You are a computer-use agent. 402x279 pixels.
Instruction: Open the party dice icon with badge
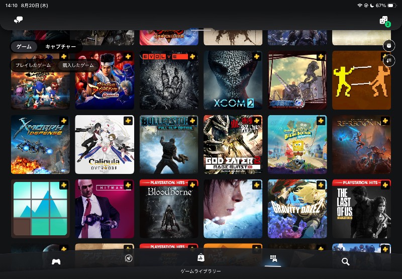click(385, 21)
